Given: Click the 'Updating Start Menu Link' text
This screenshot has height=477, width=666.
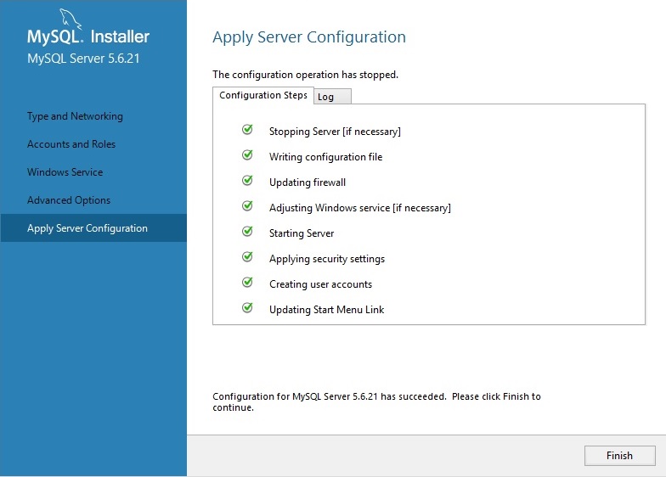Looking at the screenshot, I should (326, 310).
